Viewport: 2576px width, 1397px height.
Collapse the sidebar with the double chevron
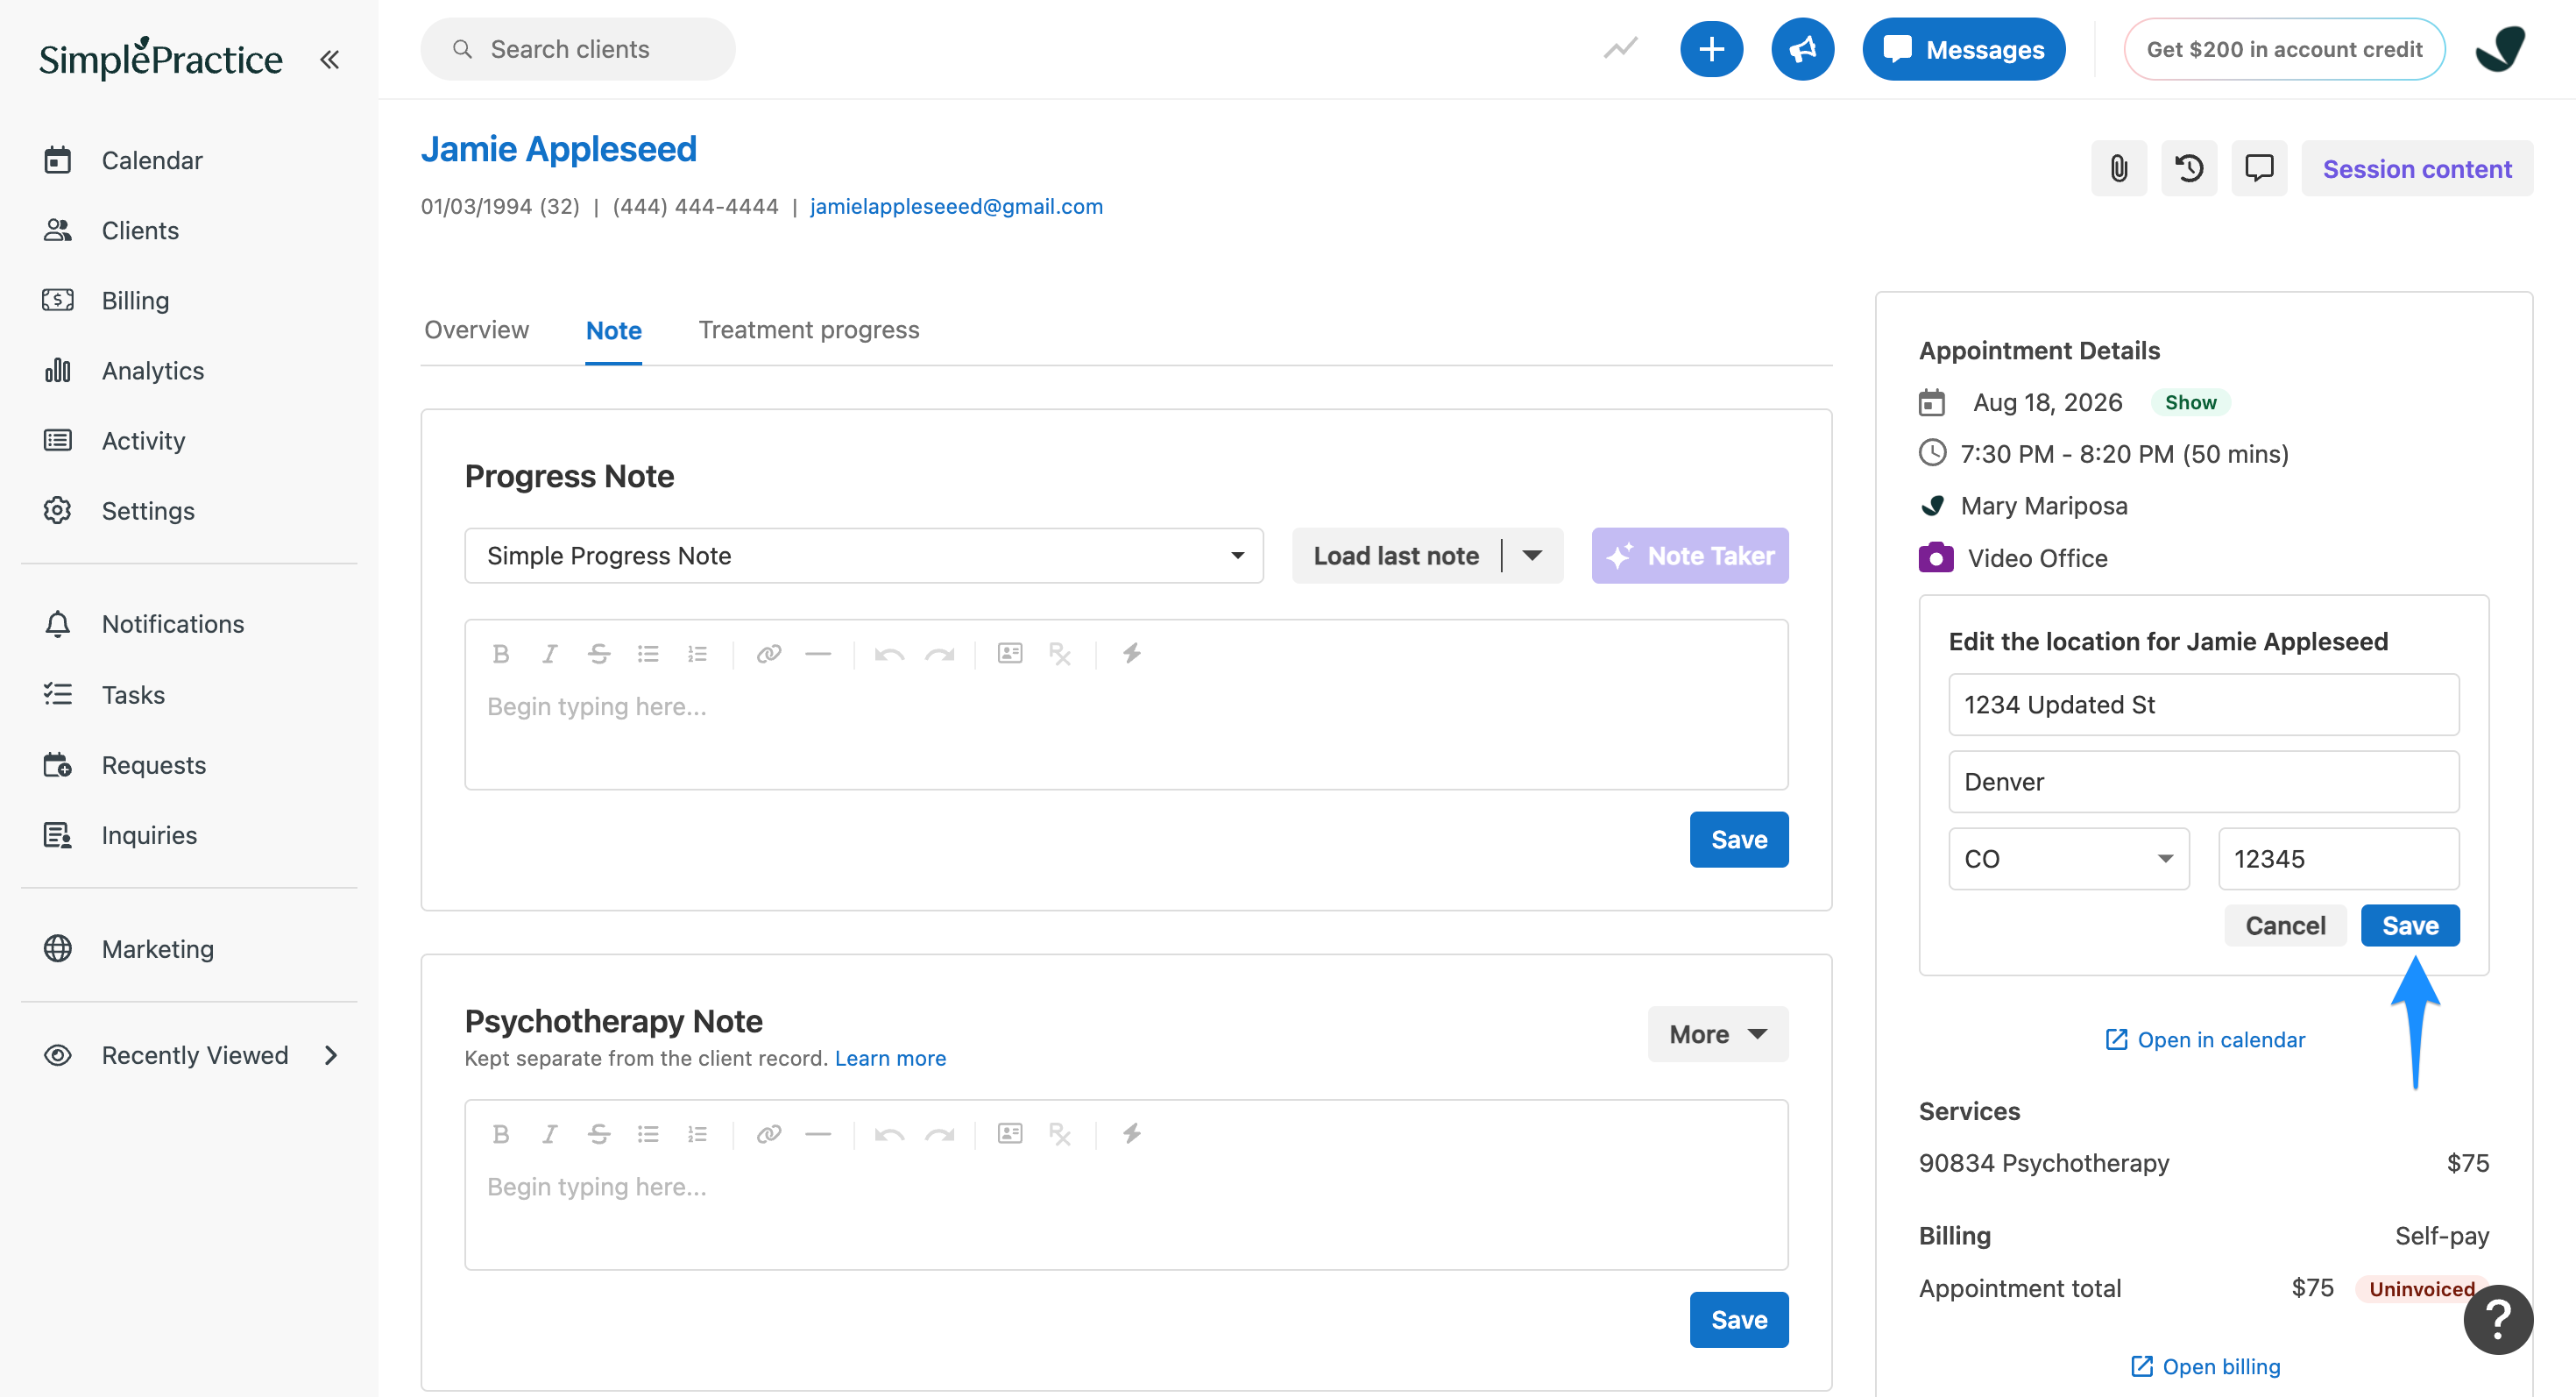(x=329, y=60)
